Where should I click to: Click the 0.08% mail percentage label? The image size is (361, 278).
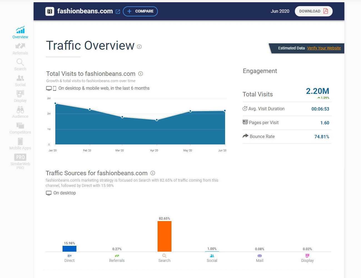(260, 249)
